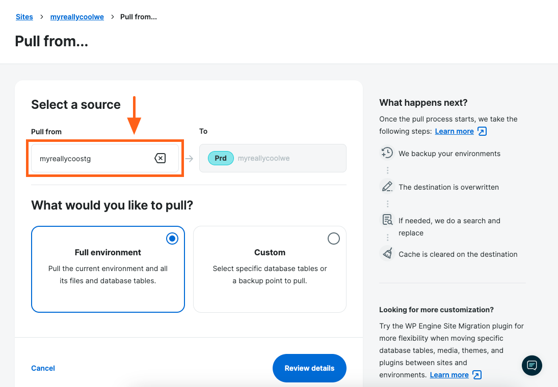Select the Full environment radio button

(x=172, y=239)
